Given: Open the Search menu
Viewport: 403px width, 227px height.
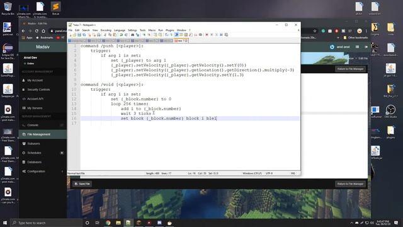Looking at the screenshot, I should (86, 30).
